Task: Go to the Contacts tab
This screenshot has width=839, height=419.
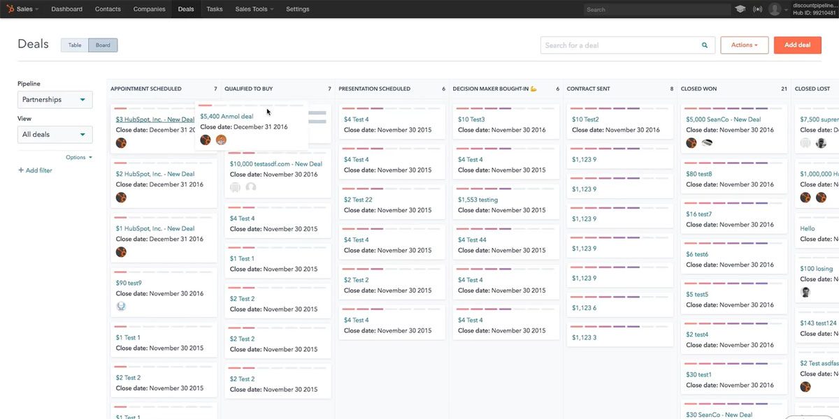Action: tap(108, 9)
